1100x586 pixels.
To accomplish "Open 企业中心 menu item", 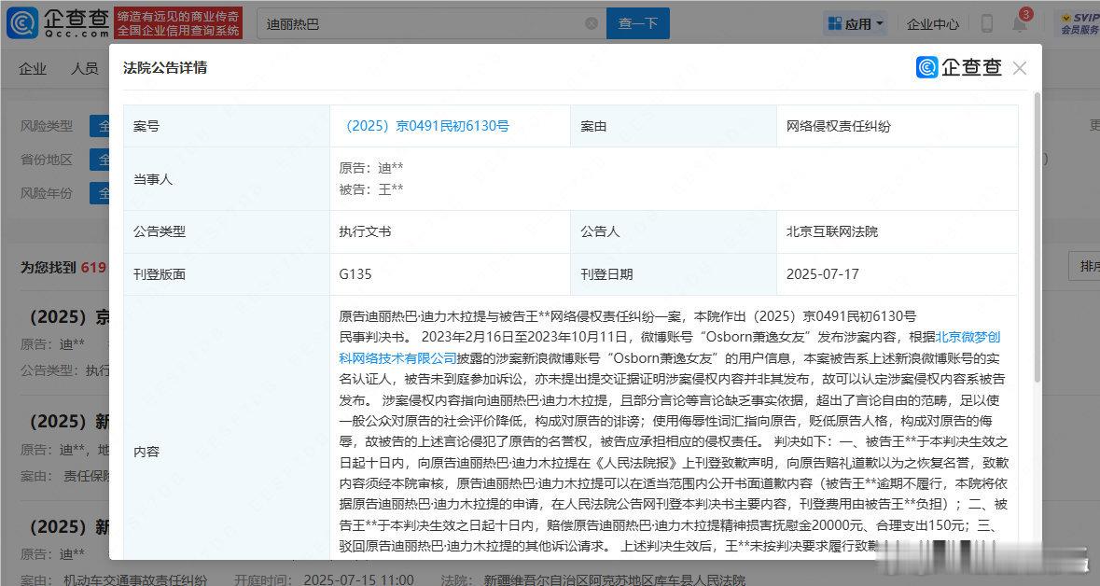I will point(932,24).
